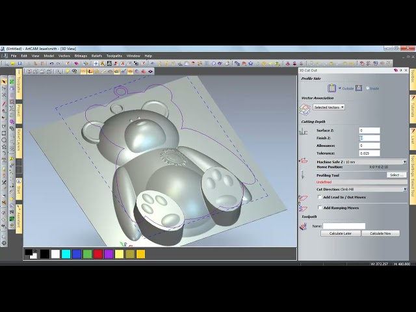Click the teddy bear icon in main toolbar
Screen dimensions: 416x312
102,64
